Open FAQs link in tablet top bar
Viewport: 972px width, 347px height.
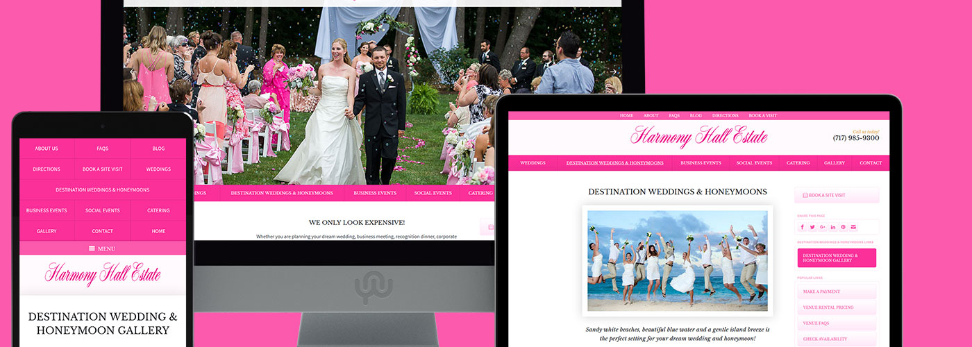(x=674, y=115)
